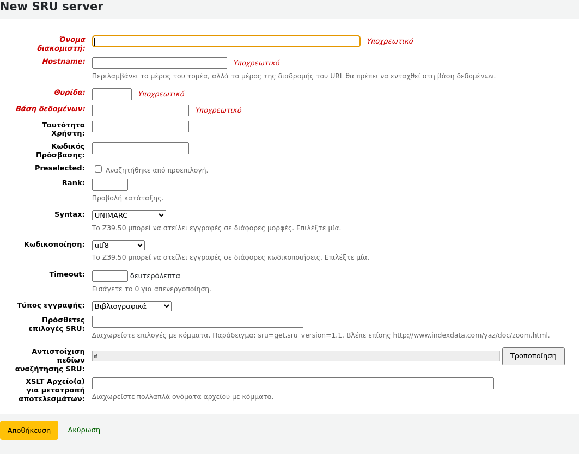Viewport: 579px width, 454px height.
Task: Focus the Ταυτότητα Χρήστη input
Action: [140, 127]
